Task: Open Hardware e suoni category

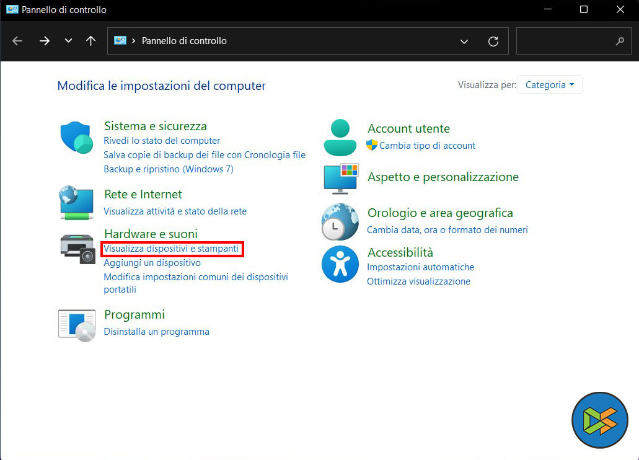Action: click(x=151, y=234)
